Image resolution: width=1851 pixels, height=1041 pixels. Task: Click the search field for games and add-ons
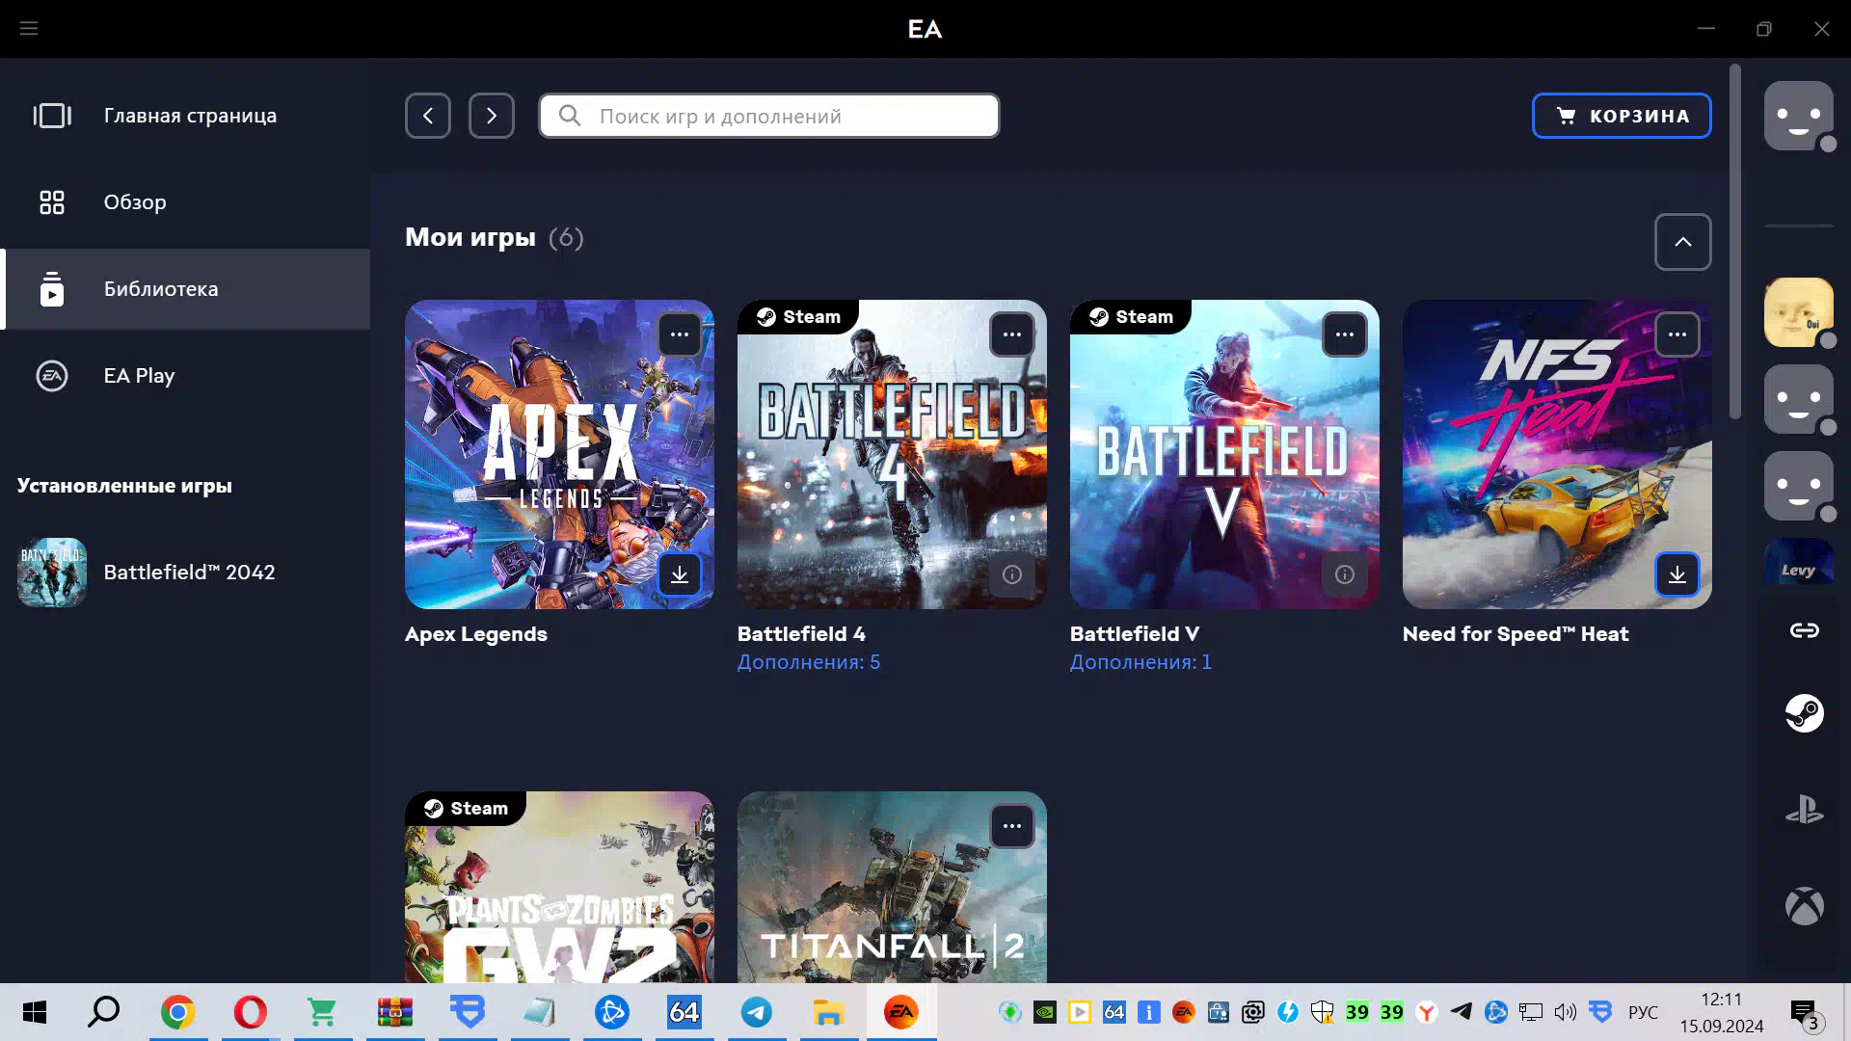769,116
